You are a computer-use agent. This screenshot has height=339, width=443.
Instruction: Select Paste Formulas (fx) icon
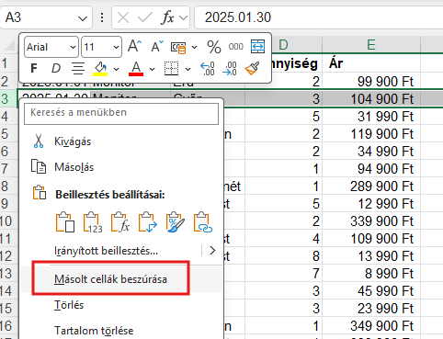[120, 222]
